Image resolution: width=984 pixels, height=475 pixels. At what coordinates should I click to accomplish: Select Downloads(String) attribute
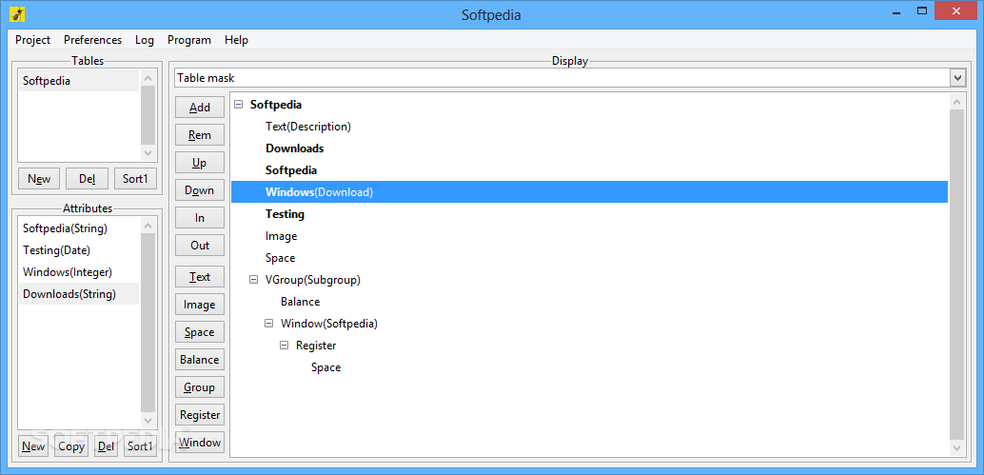[79, 293]
